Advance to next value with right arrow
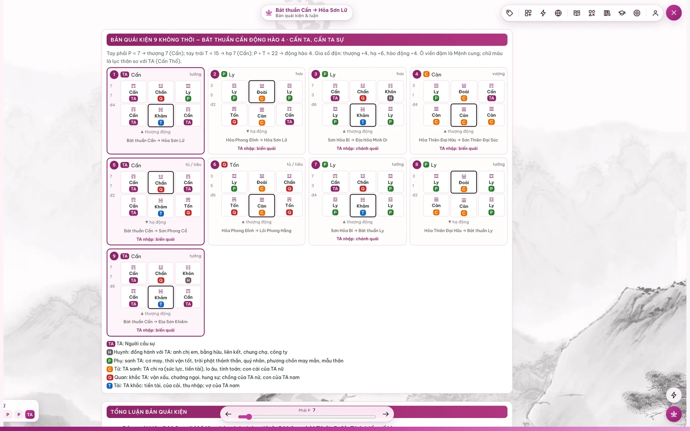The width and height of the screenshot is (690, 431). point(386,414)
